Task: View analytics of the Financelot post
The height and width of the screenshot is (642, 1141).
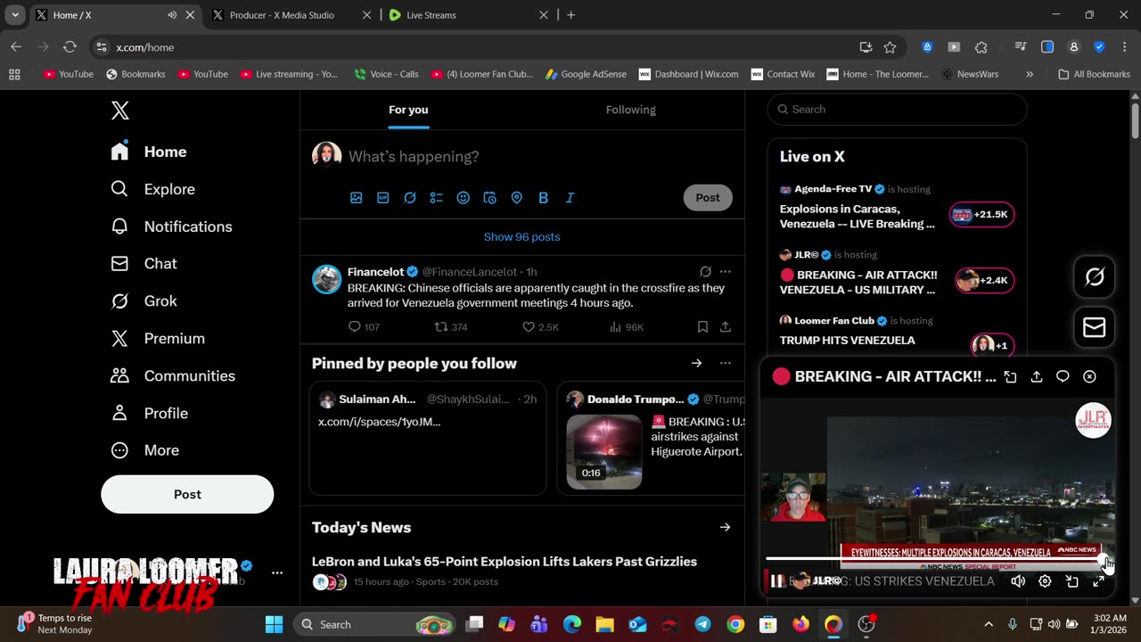Action: pyautogui.click(x=627, y=327)
